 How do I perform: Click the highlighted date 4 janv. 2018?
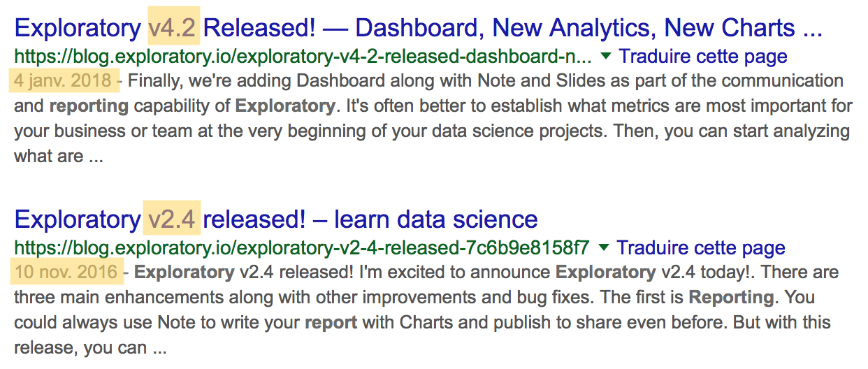pos(63,80)
